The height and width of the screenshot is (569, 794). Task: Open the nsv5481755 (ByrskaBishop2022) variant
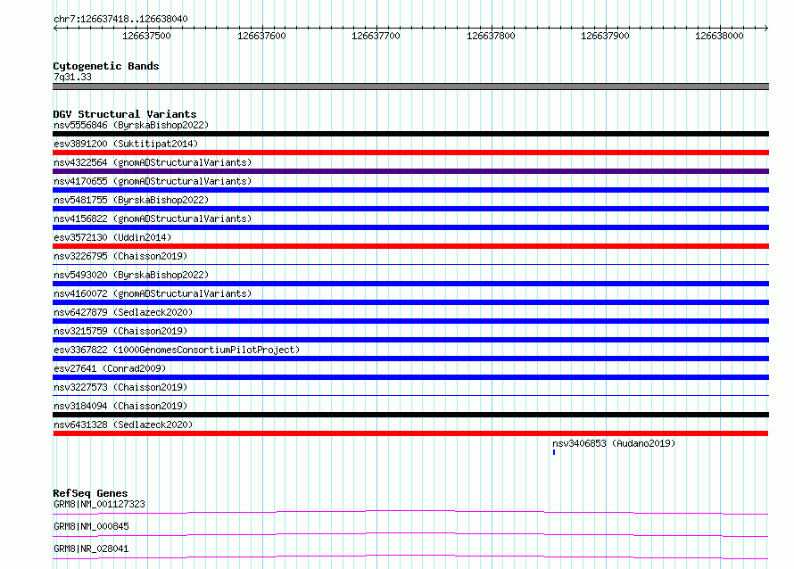pyautogui.click(x=131, y=200)
